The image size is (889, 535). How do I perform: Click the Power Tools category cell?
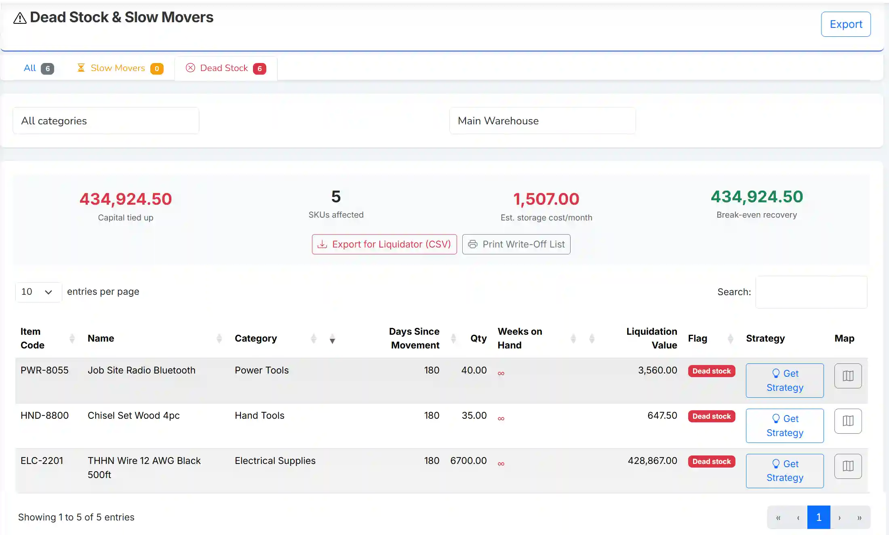[x=262, y=370]
